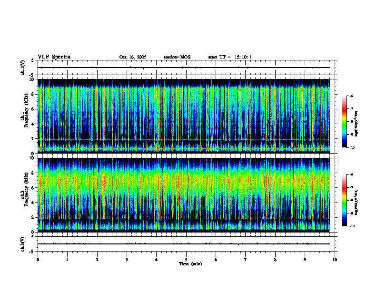Click the "8" tick on time axis

[275, 260]
